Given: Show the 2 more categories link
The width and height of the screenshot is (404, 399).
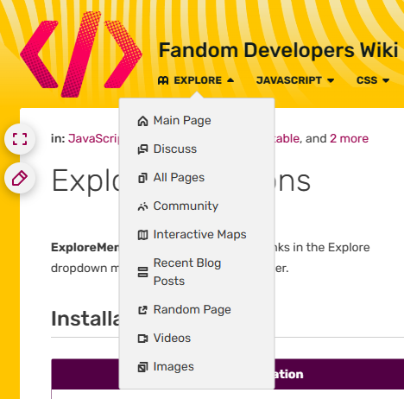Looking at the screenshot, I should coord(349,139).
